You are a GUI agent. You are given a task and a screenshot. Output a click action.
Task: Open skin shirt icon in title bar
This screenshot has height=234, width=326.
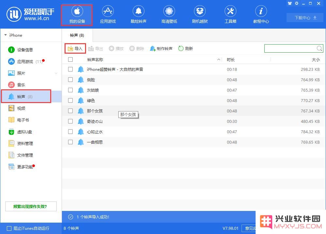tap(289, 3)
